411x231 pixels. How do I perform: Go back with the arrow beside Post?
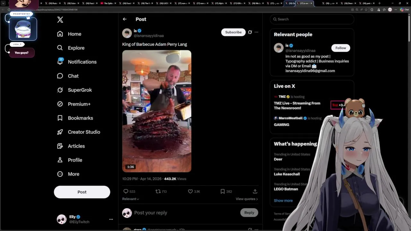(125, 19)
